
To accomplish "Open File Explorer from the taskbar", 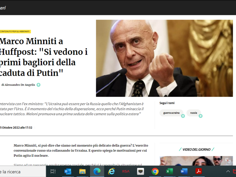I will click(x=82, y=171).
